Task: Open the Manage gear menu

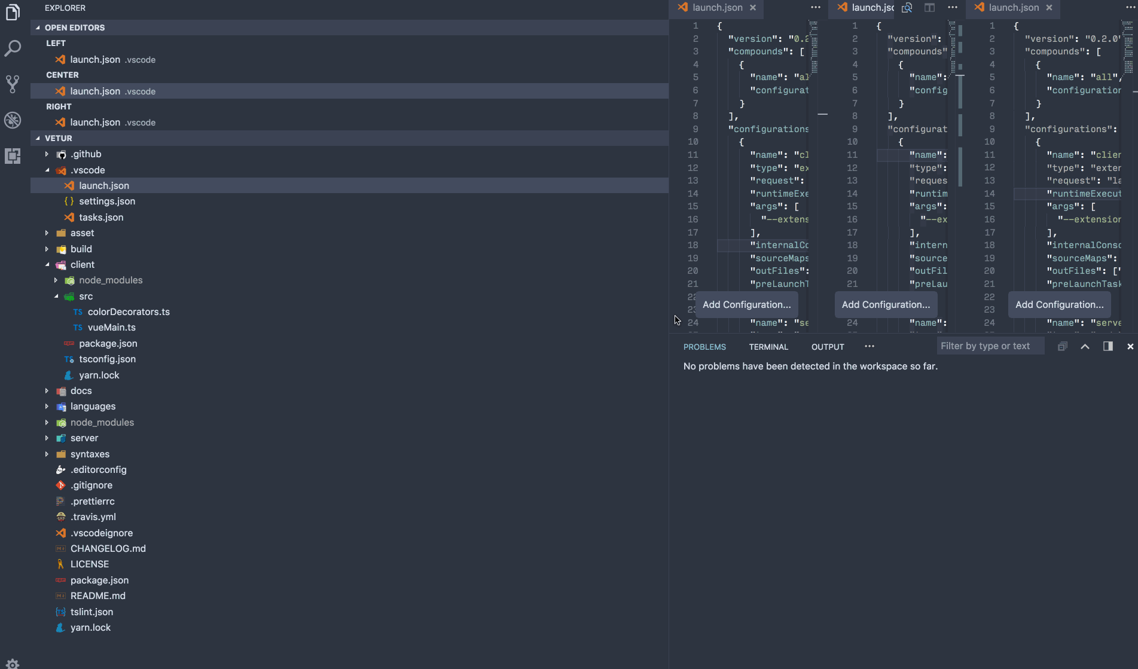Action: [13, 663]
